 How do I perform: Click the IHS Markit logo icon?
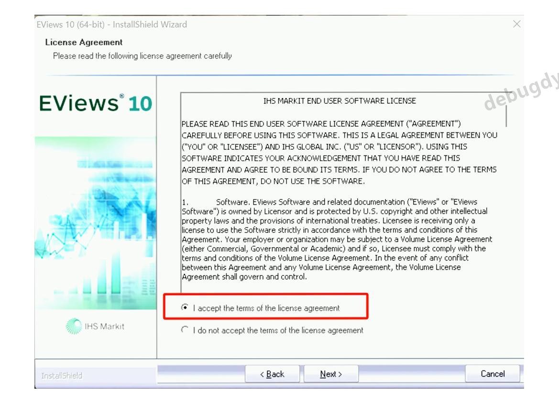point(74,326)
